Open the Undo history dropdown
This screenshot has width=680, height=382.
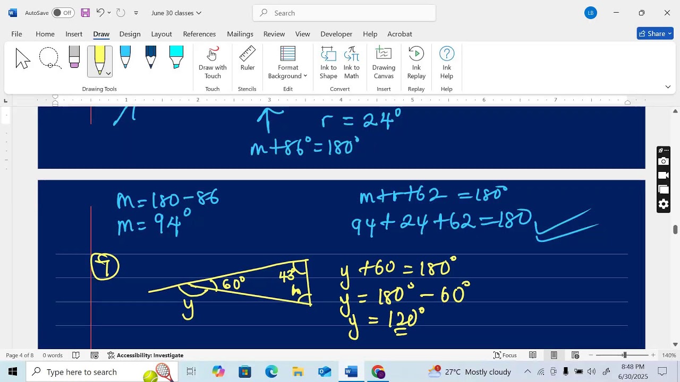pyautogui.click(x=109, y=13)
